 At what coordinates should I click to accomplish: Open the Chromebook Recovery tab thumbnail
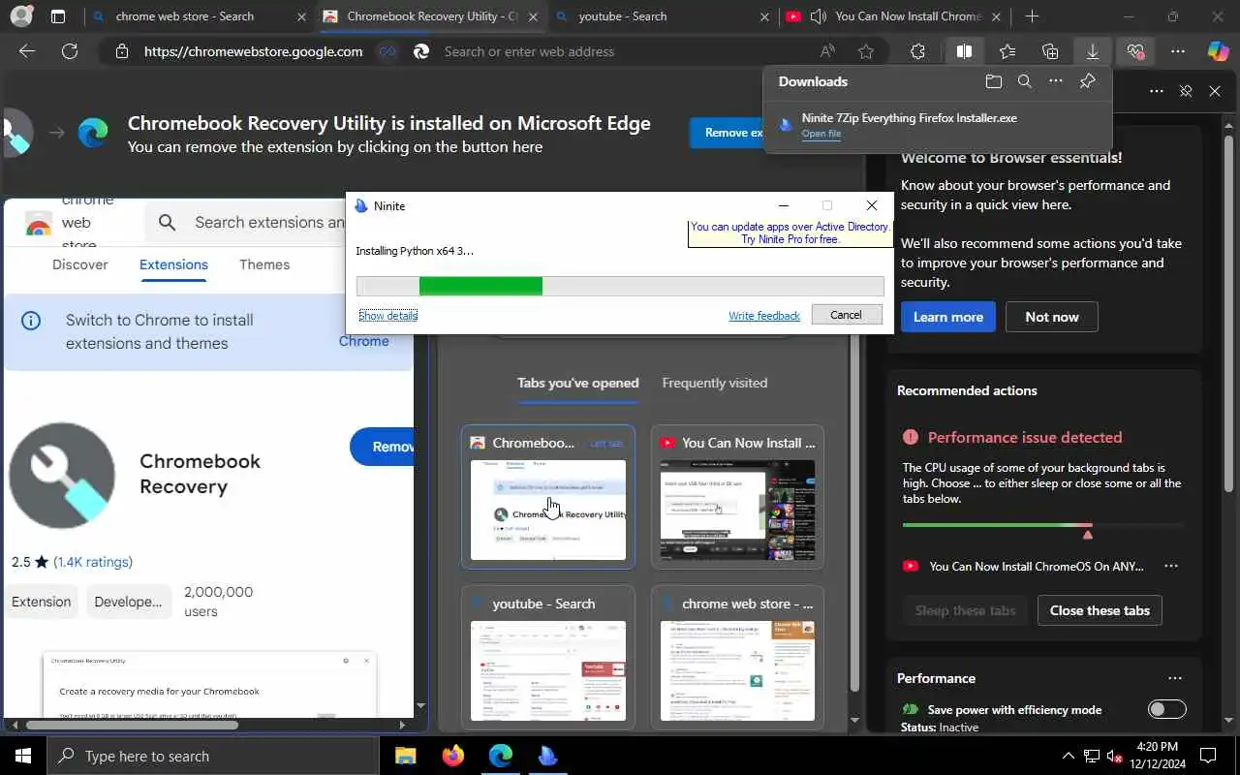(548, 496)
